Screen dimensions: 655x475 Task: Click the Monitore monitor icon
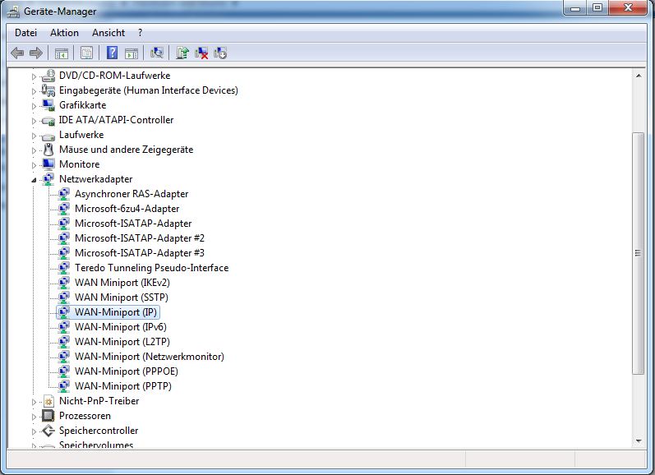point(48,164)
